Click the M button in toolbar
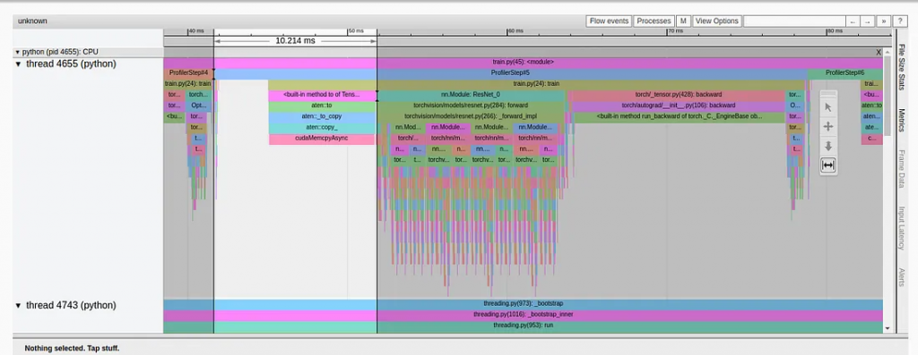 click(x=683, y=21)
